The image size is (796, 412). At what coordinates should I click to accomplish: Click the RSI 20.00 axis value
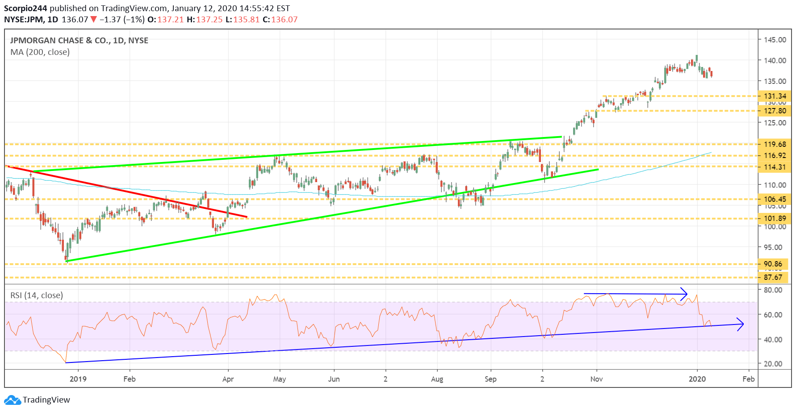773,364
